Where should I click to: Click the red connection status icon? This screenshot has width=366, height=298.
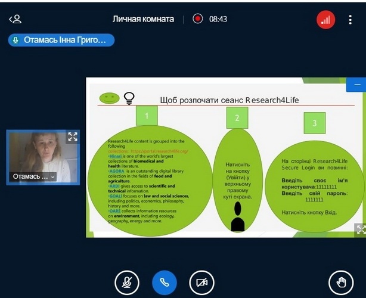click(325, 19)
